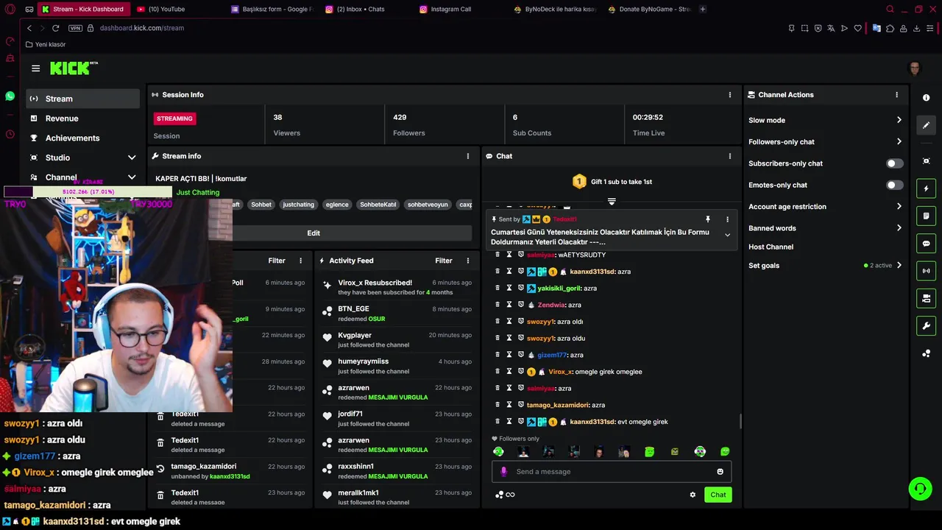942x530 pixels.
Task: Click the Send a message input field
Action: point(611,472)
